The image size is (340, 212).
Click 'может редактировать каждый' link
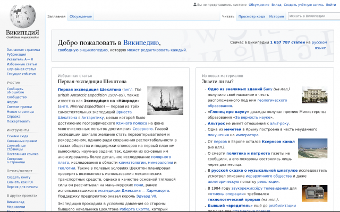point(157,50)
